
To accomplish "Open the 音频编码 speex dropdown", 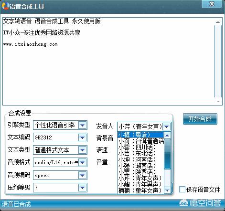I will pos(60,175).
